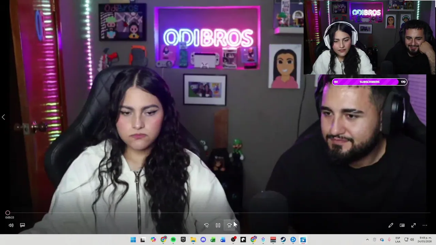Open Chrome with red badge on taskbar

coord(164,240)
